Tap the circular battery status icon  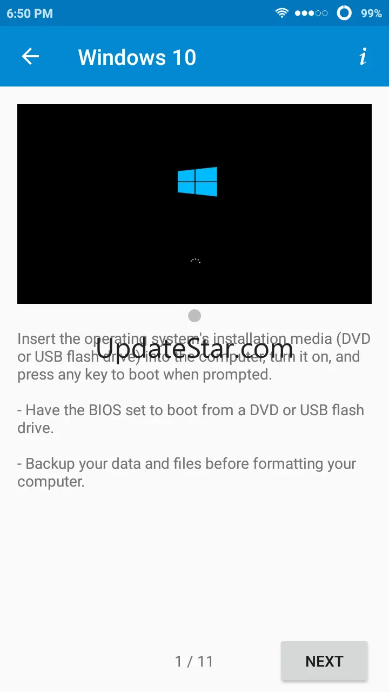(344, 13)
